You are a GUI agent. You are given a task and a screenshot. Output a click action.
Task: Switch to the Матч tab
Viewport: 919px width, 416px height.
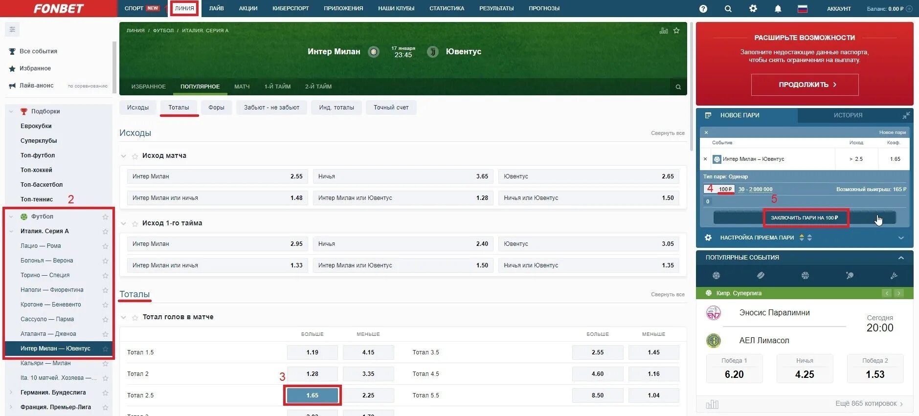242,87
